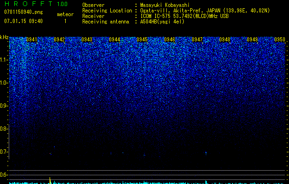Click the 1.0 kHz axis label
Viewport: 289px width, 184px height.
click(x=4, y=83)
